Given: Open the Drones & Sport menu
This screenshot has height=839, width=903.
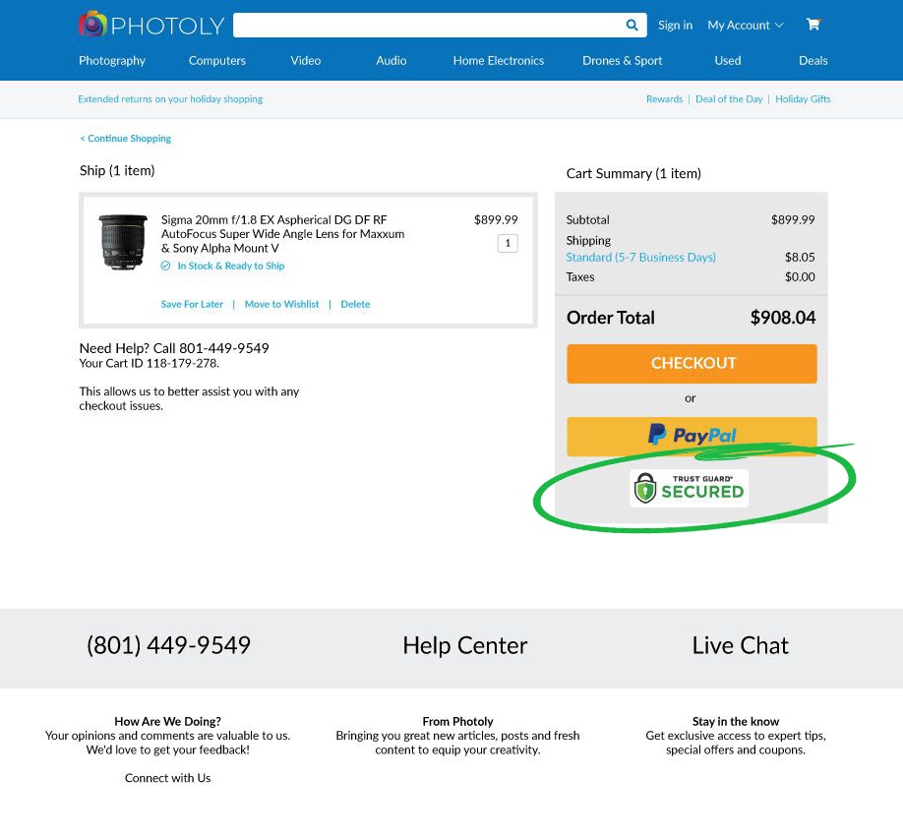Looking at the screenshot, I should coord(622,60).
